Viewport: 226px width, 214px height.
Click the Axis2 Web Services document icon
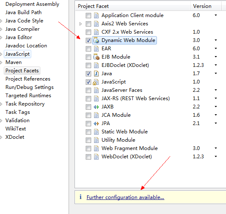click(x=96, y=24)
